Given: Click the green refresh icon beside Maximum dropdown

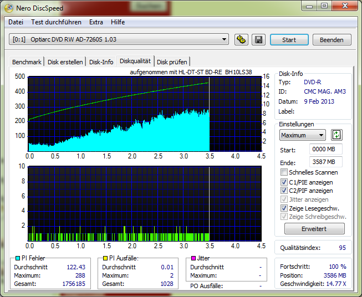Looking at the screenshot, I should [336, 135].
